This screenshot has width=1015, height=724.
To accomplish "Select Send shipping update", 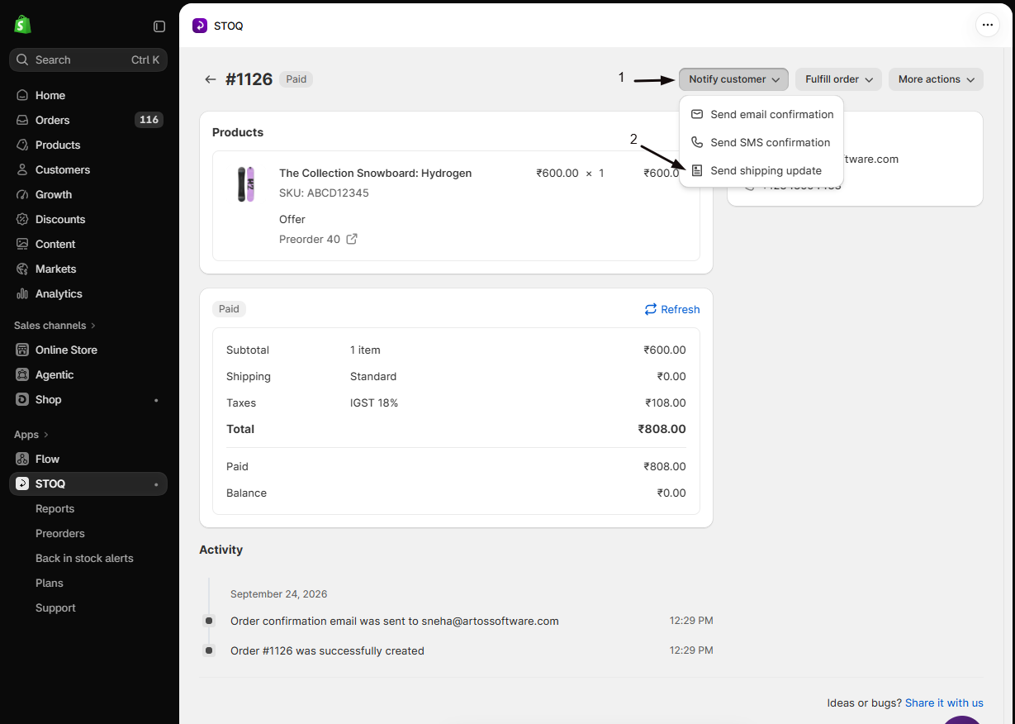I will [761, 170].
